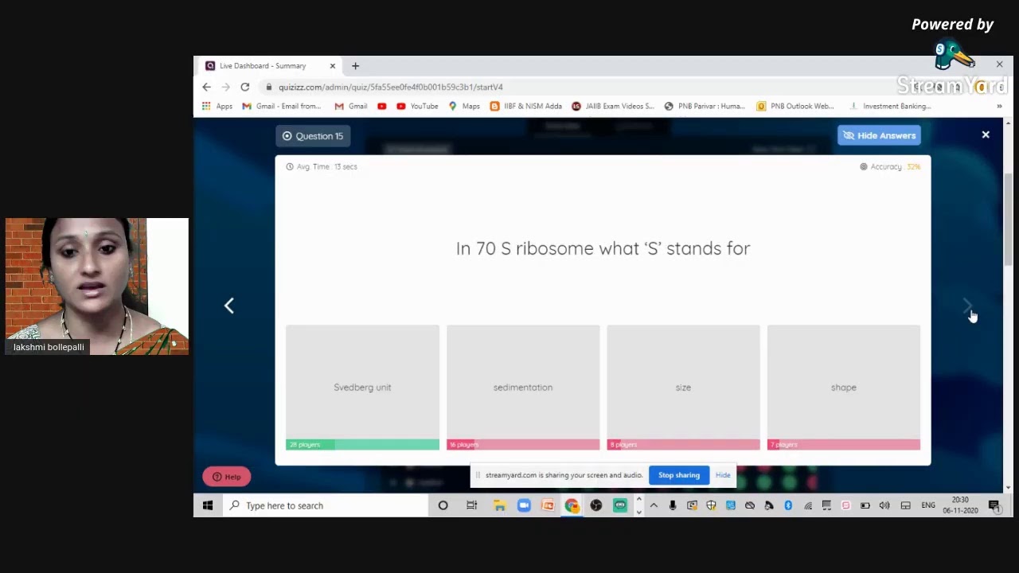Click Stop sharing in StreamYard bar
1019x573 pixels.
point(679,475)
